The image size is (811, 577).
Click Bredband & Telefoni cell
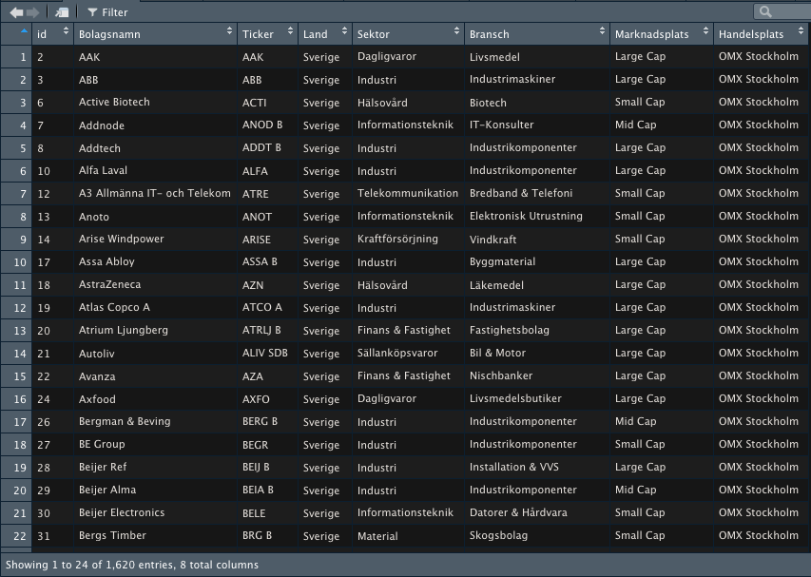537,193
